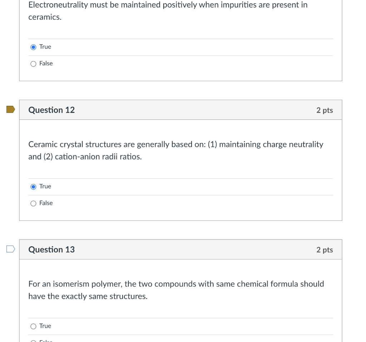Select False at the bottom of Question 13
The image size is (366, 342).
click(33, 340)
